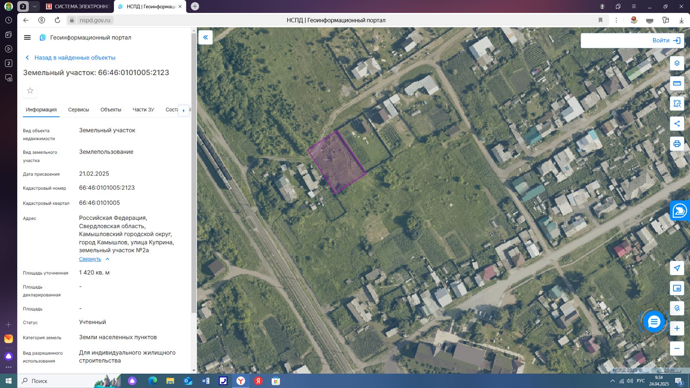
Task: Show more tabs with right arrow
Action: (184, 110)
